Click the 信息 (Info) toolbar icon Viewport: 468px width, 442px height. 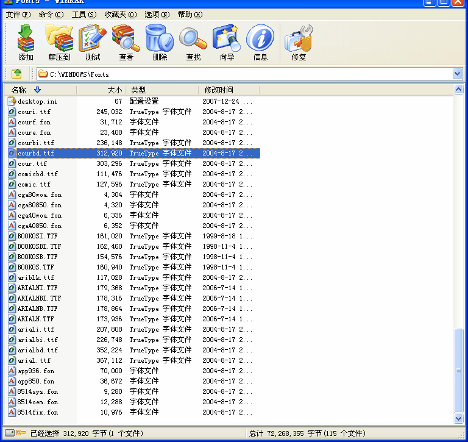coord(260,42)
